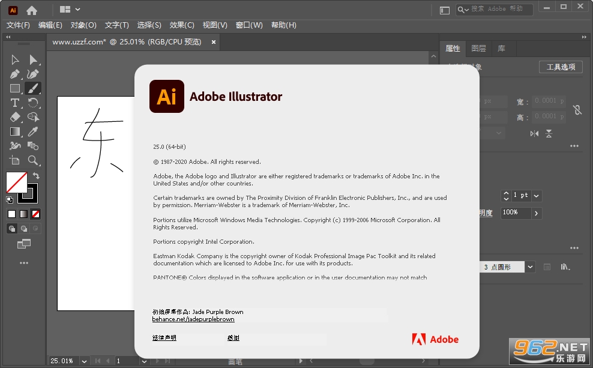Close the www.uzzf.com document tab

tap(214, 42)
